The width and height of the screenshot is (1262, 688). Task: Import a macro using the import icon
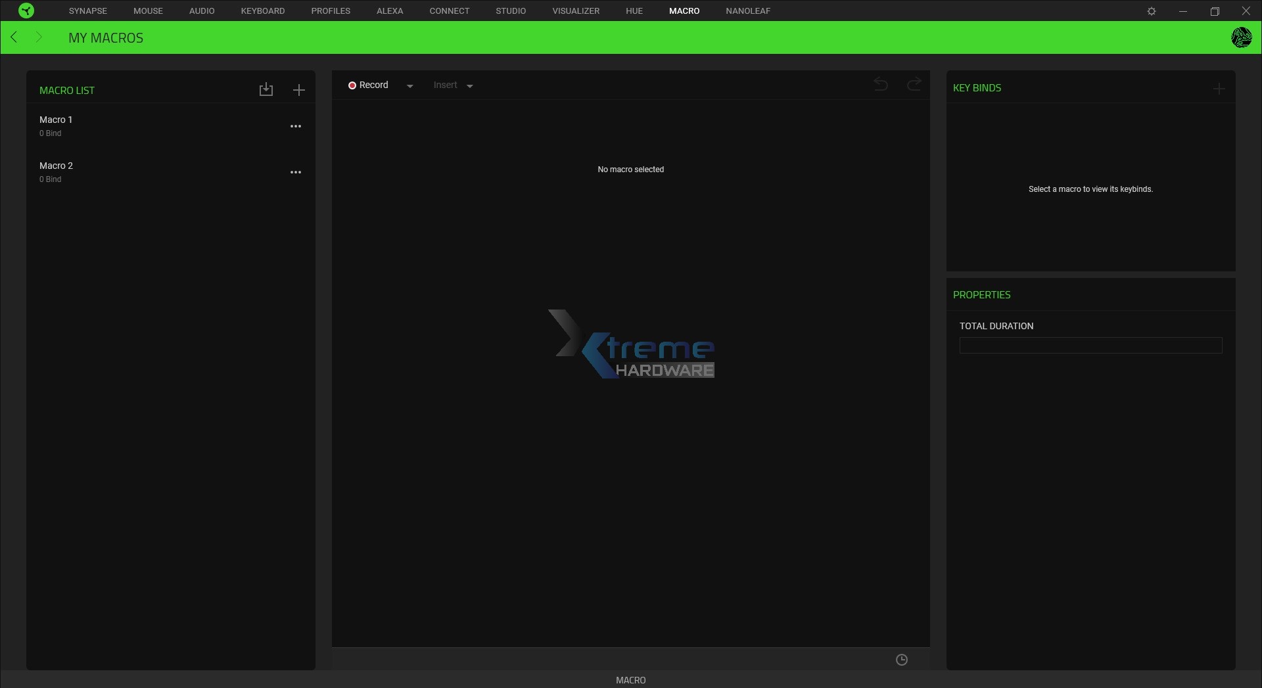point(266,89)
